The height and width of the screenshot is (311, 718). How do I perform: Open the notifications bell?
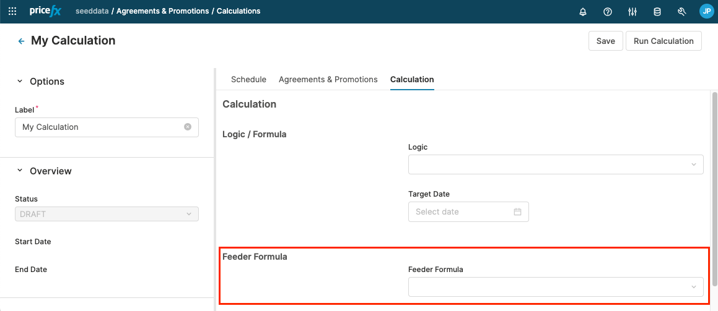coord(583,12)
